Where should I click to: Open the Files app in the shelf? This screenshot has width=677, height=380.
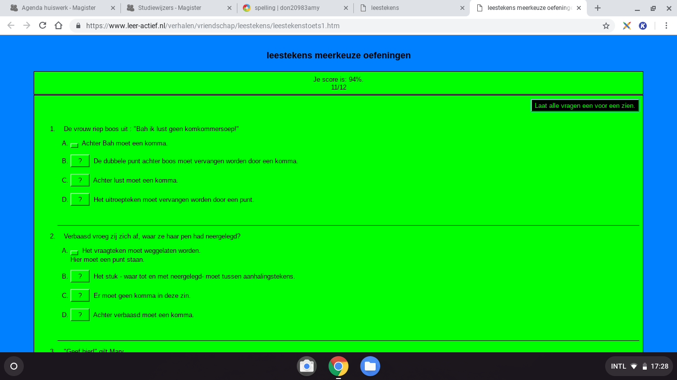tap(370, 366)
